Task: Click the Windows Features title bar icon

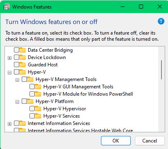Action: [x=7, y=7]
